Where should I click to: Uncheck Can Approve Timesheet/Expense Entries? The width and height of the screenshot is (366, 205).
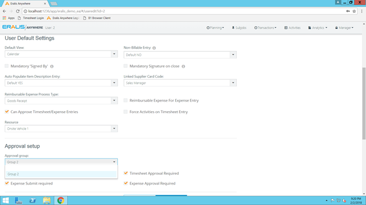tap(6, 112)
